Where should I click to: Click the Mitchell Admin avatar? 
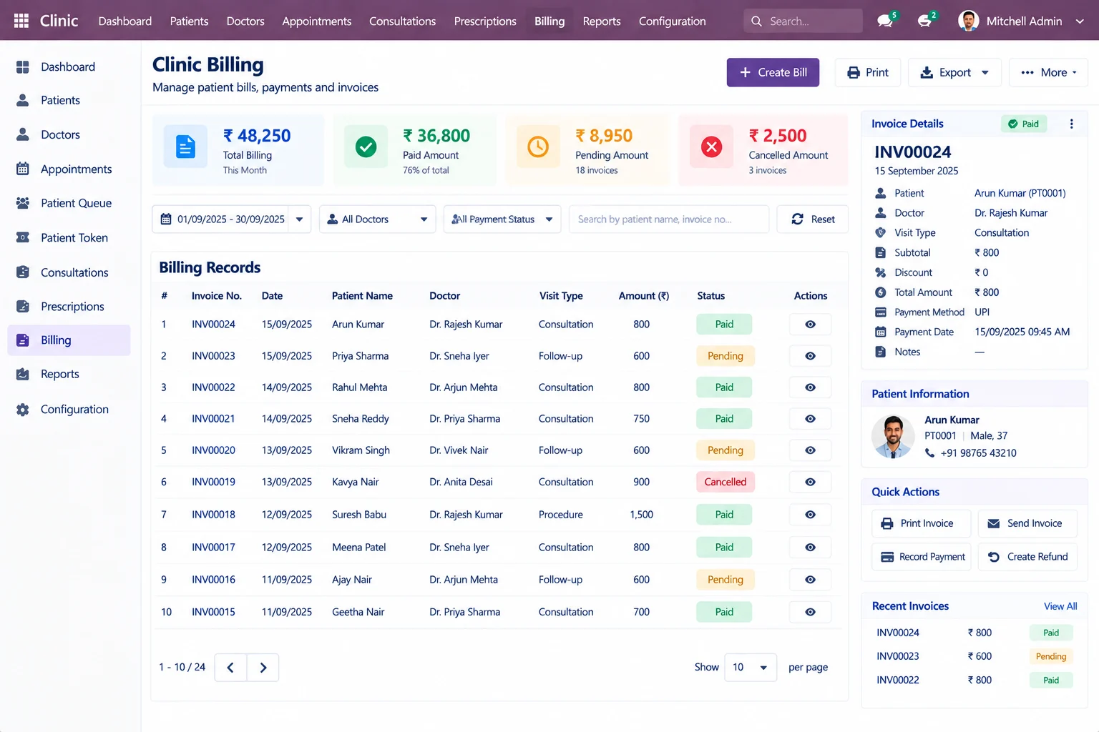tap(968, 21)
